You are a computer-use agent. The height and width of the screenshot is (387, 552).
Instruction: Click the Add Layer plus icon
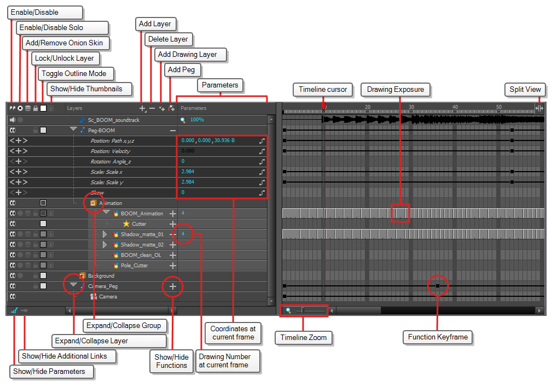click(x=143, y=108)
